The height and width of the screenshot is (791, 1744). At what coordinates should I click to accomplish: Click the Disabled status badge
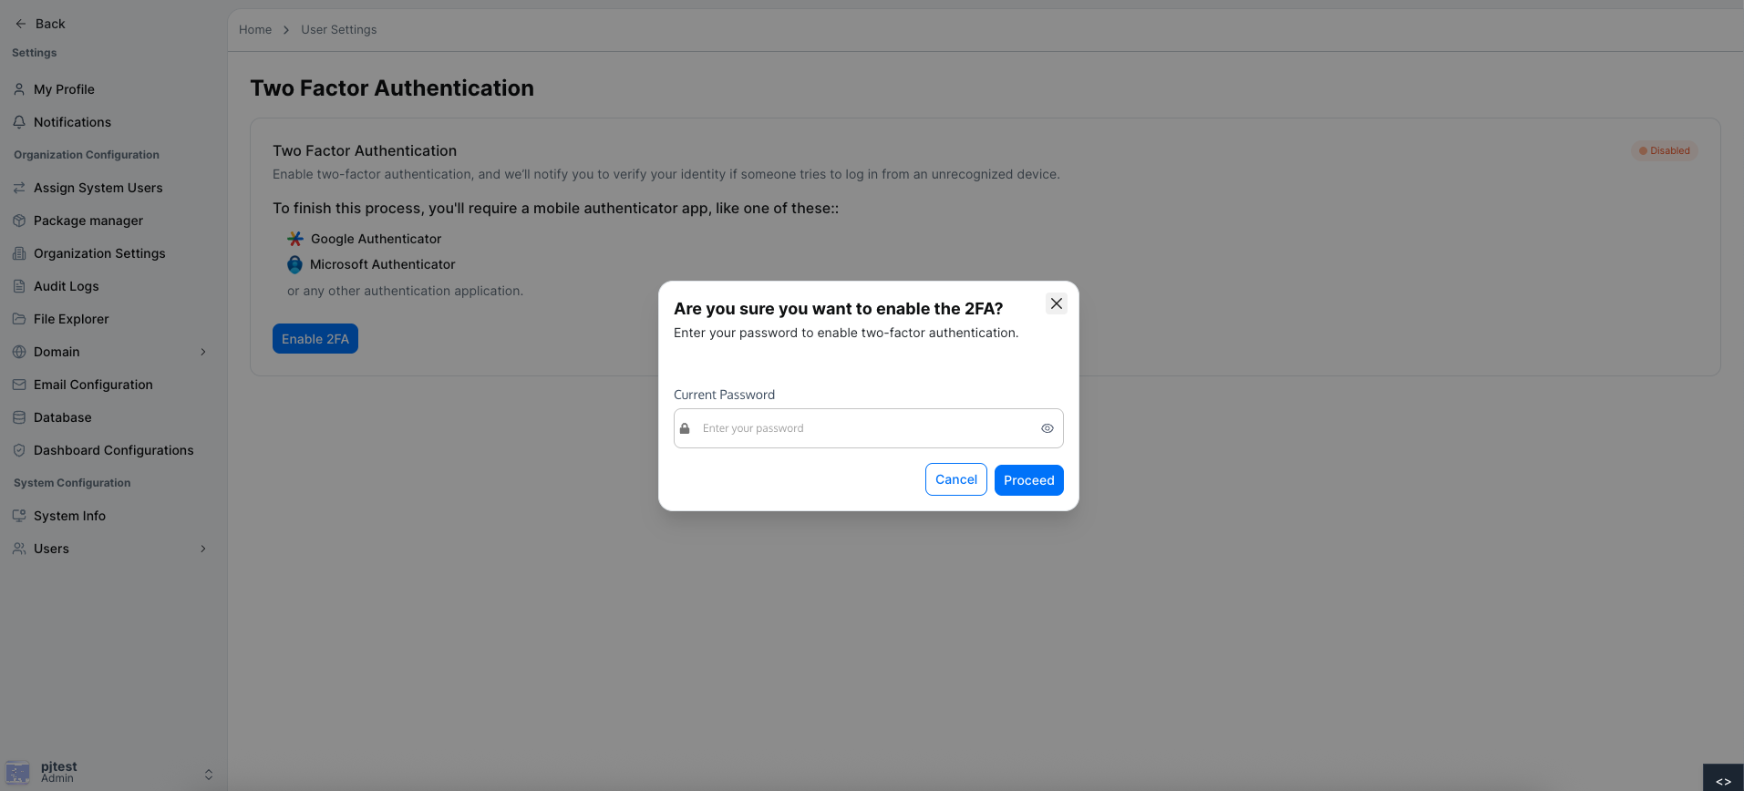[x=1664, y=151]
